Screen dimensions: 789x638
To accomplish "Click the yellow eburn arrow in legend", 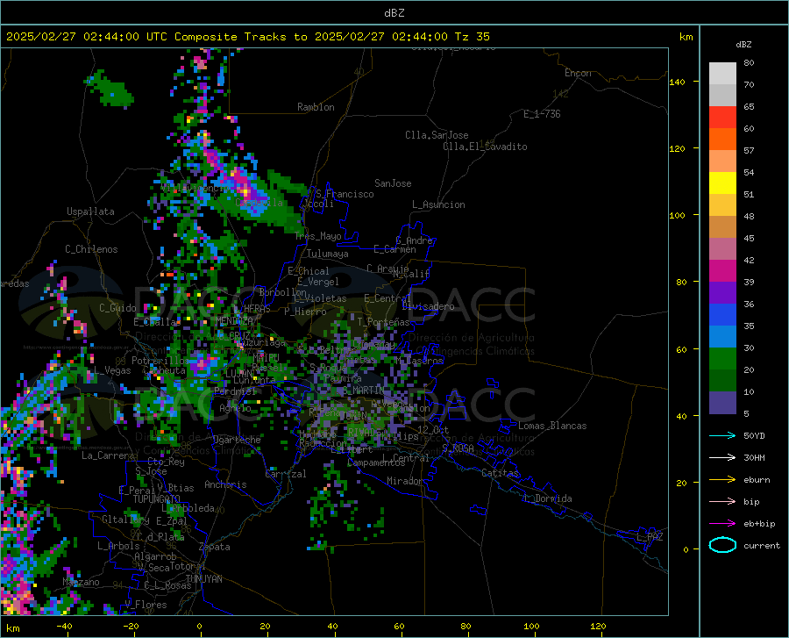I will pyautogui.click(x=722, y=479).
